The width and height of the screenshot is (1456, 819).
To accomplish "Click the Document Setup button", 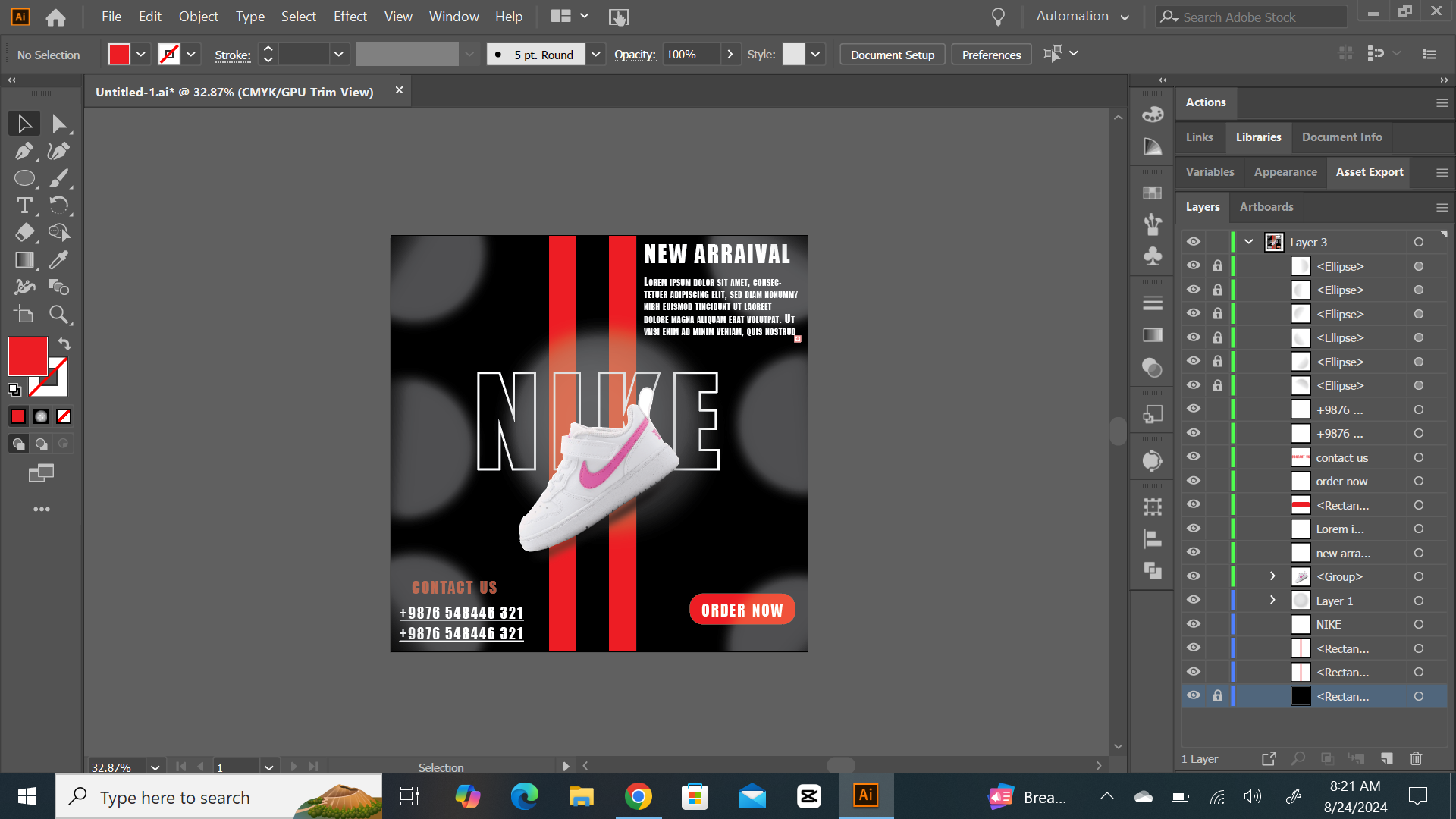I will (x=893, y=55).
